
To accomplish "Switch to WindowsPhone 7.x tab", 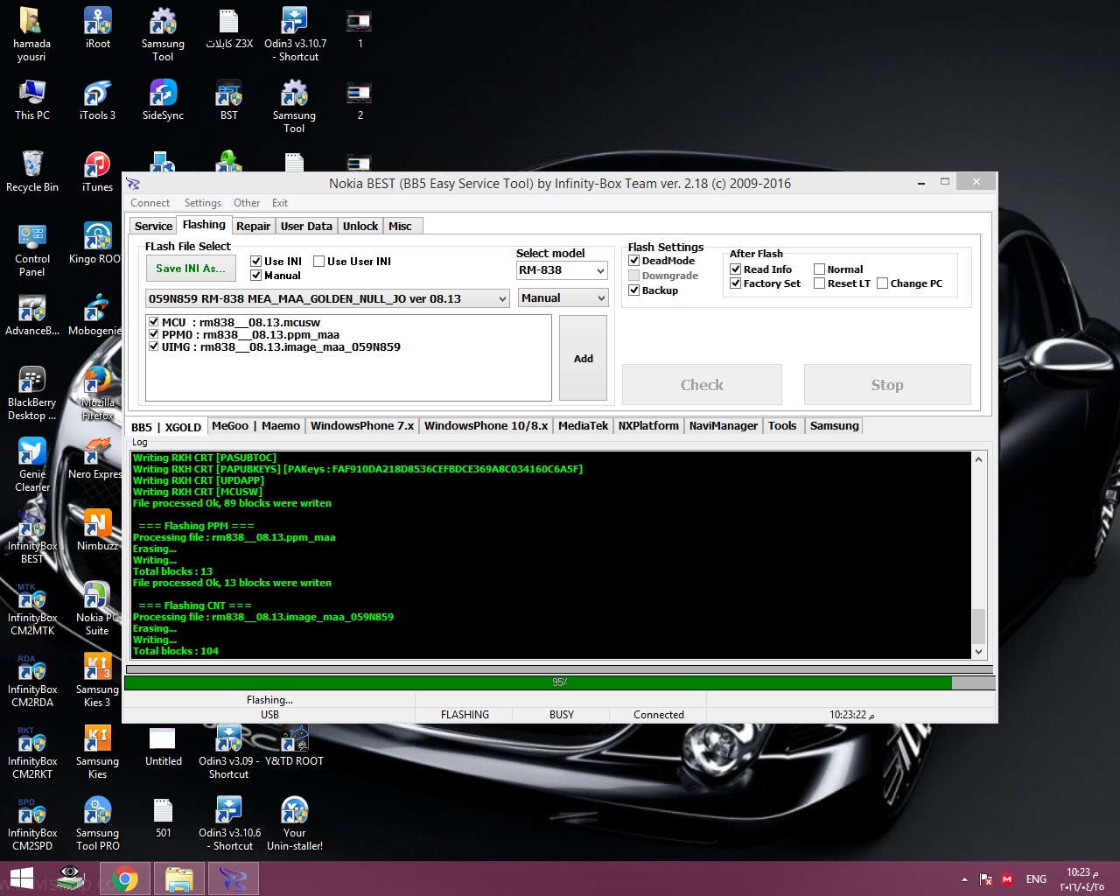I will [362, 426].
